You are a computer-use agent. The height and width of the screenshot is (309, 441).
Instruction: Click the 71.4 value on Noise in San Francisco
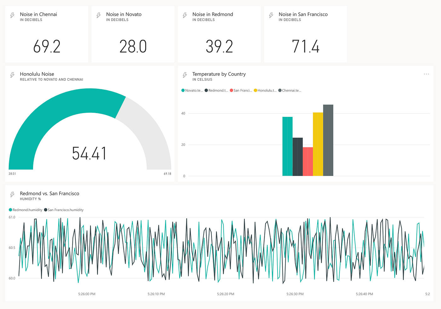pyautogui.click(x=305, y=47)
